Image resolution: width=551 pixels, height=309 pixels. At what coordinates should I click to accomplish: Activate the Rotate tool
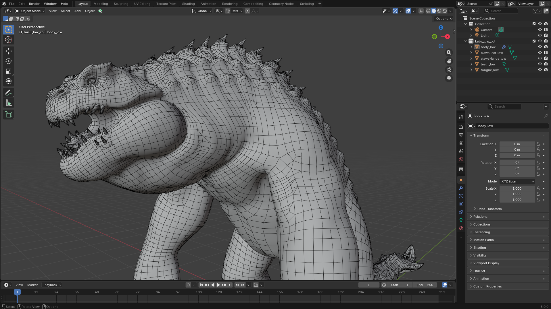click(9, 61)
